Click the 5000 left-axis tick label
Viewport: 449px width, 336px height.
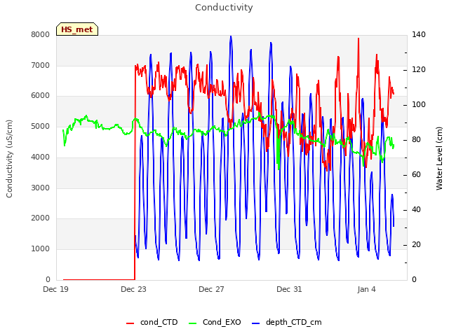41,126
